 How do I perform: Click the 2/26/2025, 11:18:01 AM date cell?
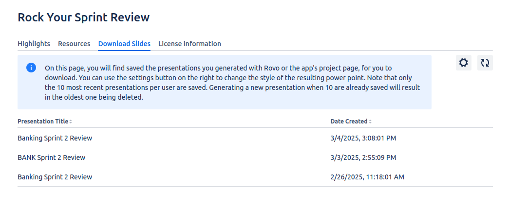tap(367, 177)
